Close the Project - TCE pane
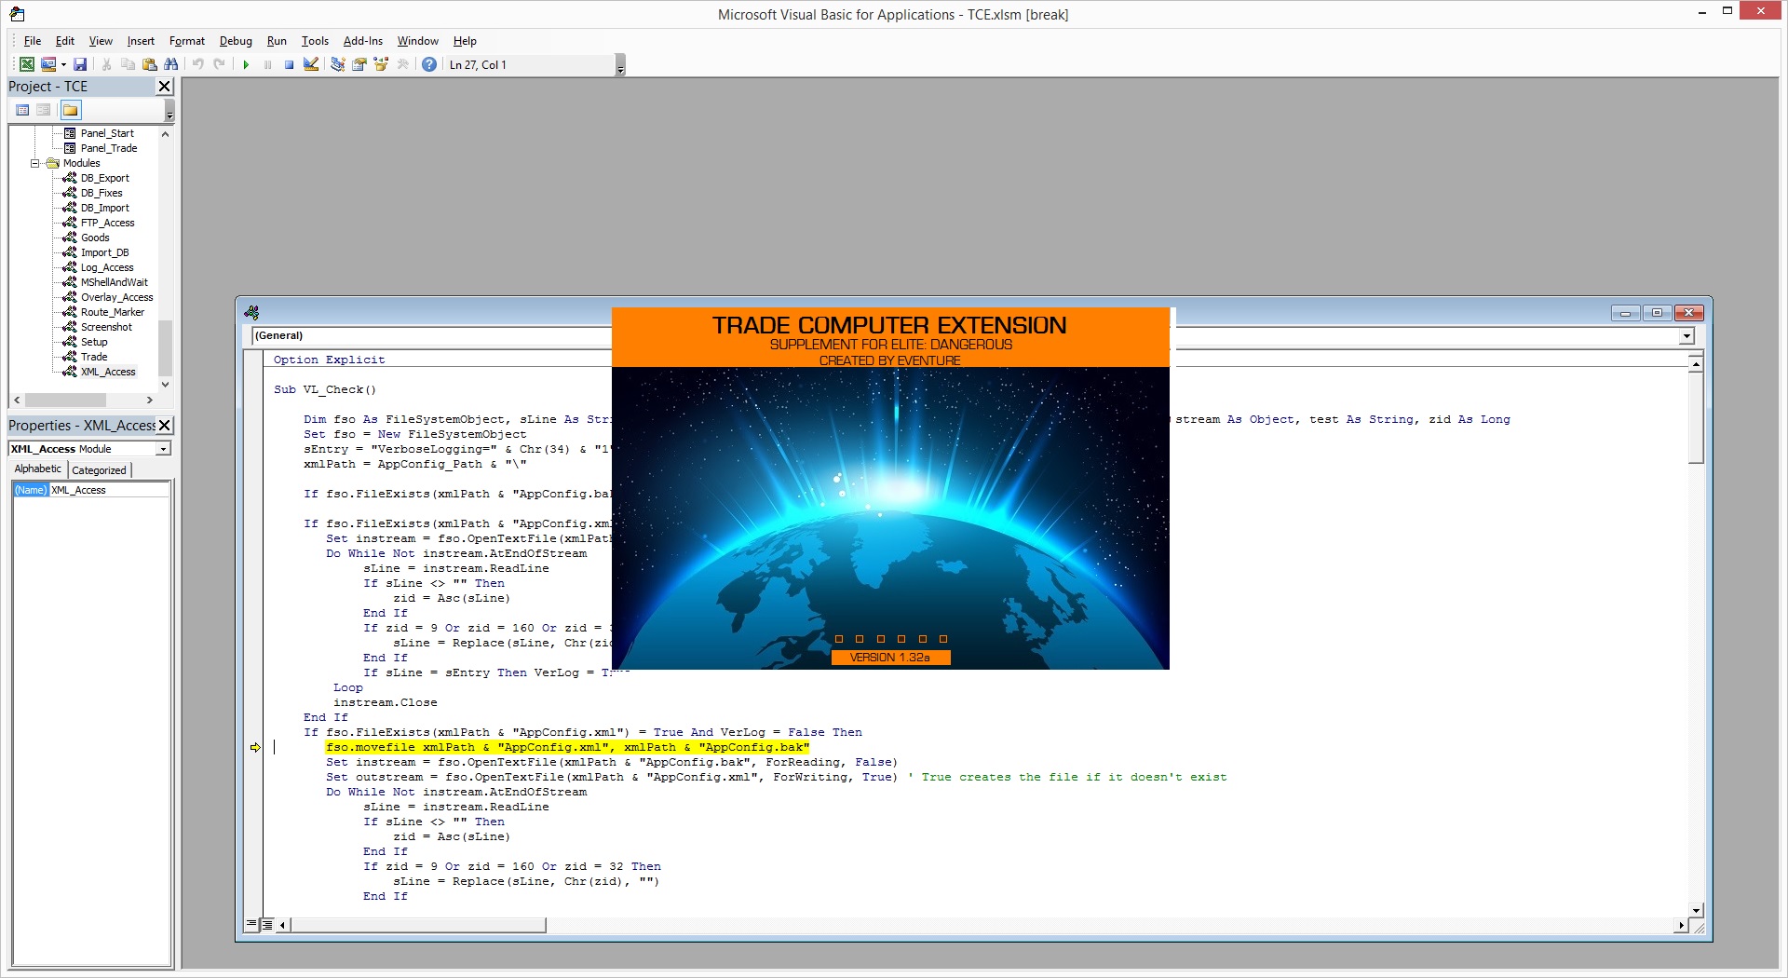 click(x=165, y=87)
